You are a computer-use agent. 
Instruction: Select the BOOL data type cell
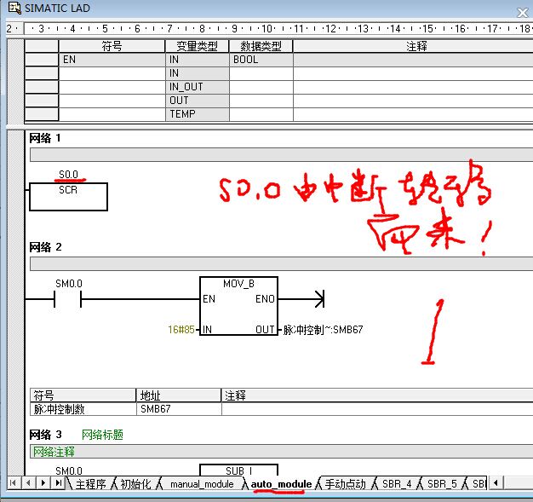(261, 60)
